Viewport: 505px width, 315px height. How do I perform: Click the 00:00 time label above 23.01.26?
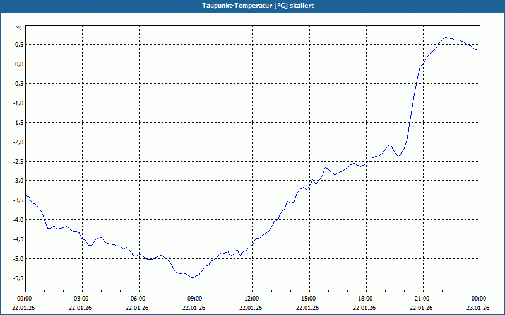tap(480, 299)
